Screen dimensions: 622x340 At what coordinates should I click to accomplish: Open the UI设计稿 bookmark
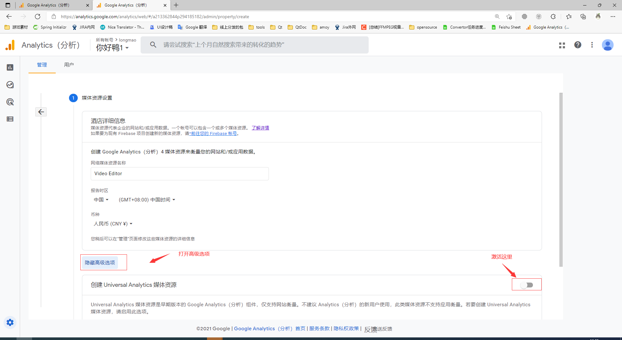161,27
